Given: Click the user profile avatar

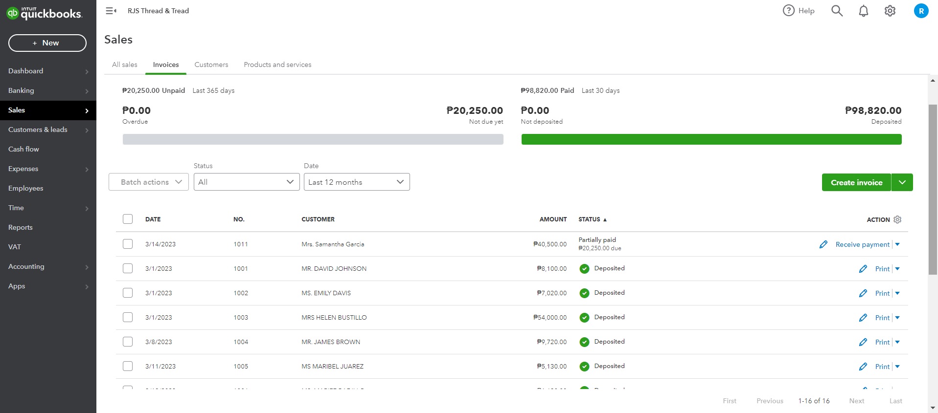Looking at the screenshot, I should point(921,11).
